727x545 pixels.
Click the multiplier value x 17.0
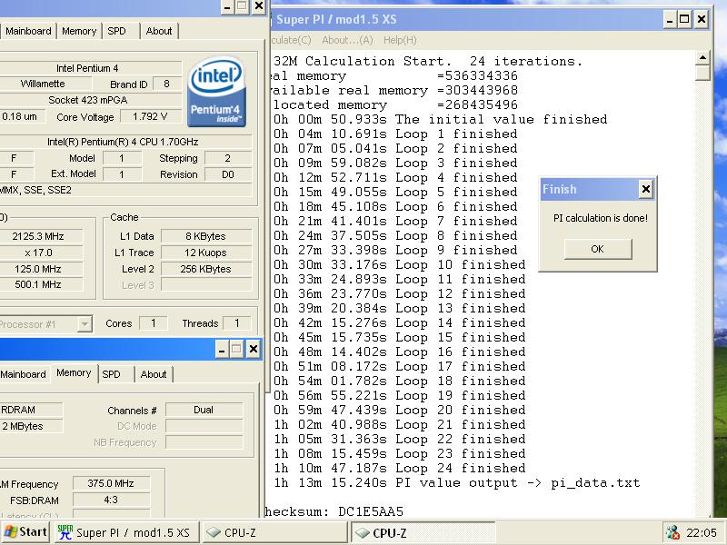(x=38, y=253)
